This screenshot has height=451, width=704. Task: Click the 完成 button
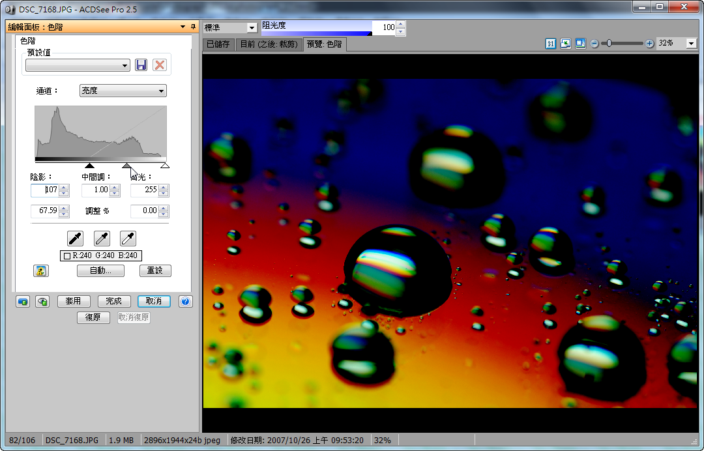click(114, 301)
